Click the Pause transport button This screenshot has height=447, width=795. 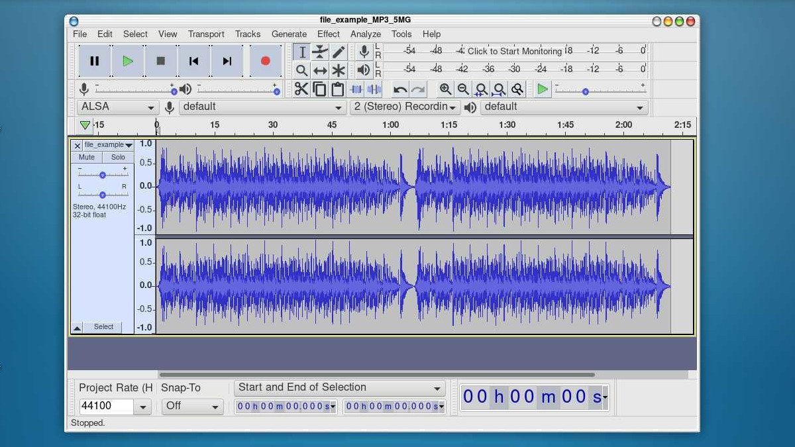[95, 61]
